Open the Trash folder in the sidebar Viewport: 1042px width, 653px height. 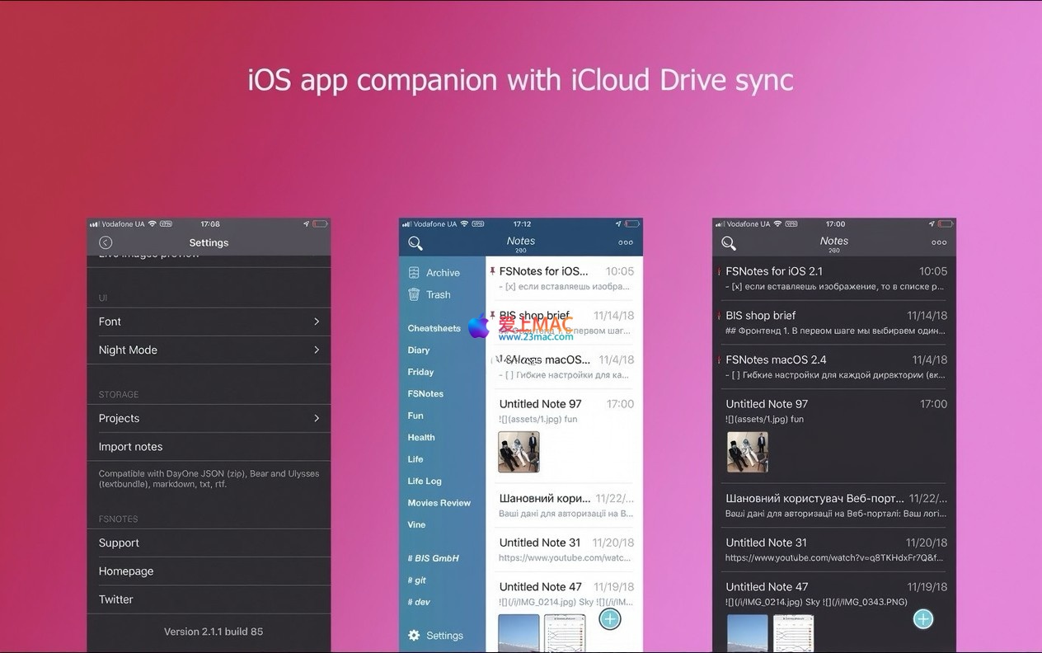[437, 294]
